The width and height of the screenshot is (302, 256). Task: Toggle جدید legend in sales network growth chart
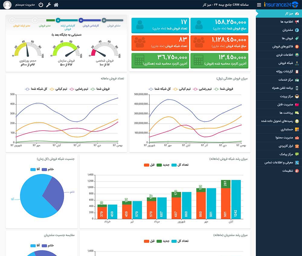[163, 165]
